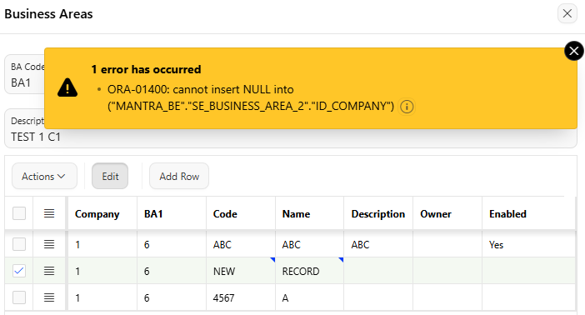The width and height of the screenshot is (585, 315).
Task: Select all rows with header checkbox
Action: pyautogui.click(x=19, y=213)
